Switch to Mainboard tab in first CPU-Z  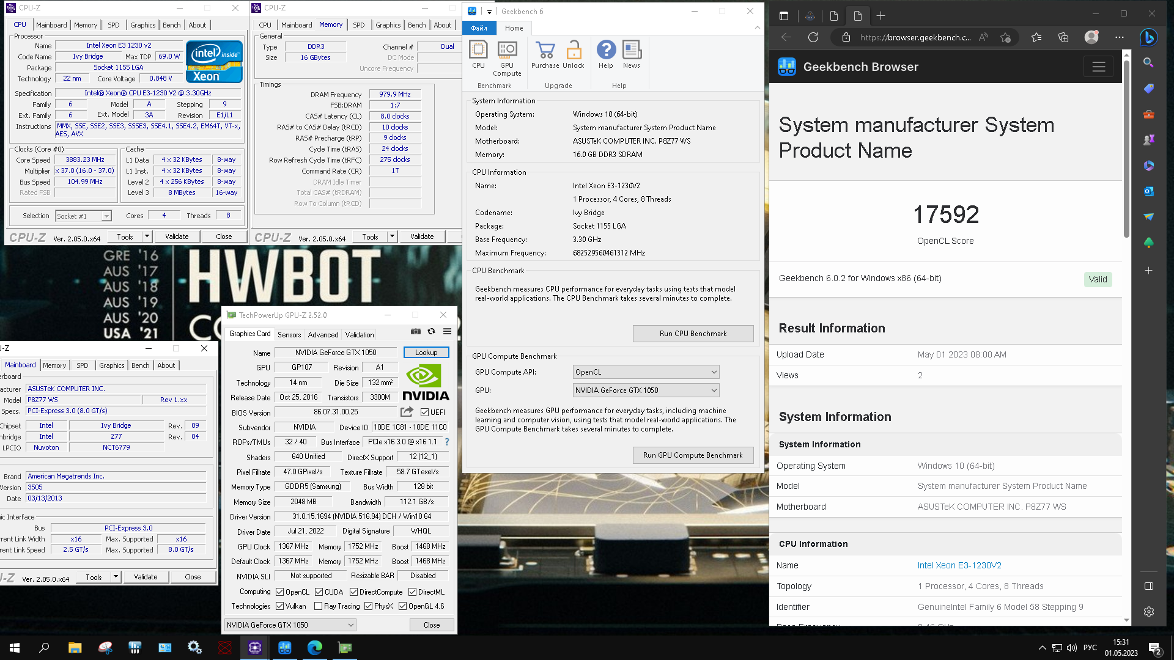[51, 25]
